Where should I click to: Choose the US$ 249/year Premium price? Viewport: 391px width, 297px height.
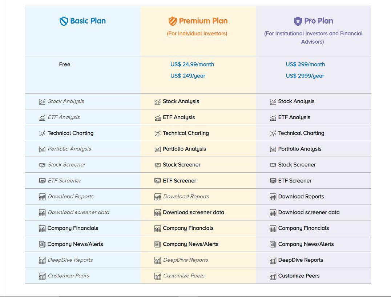(x=188, y=76)
